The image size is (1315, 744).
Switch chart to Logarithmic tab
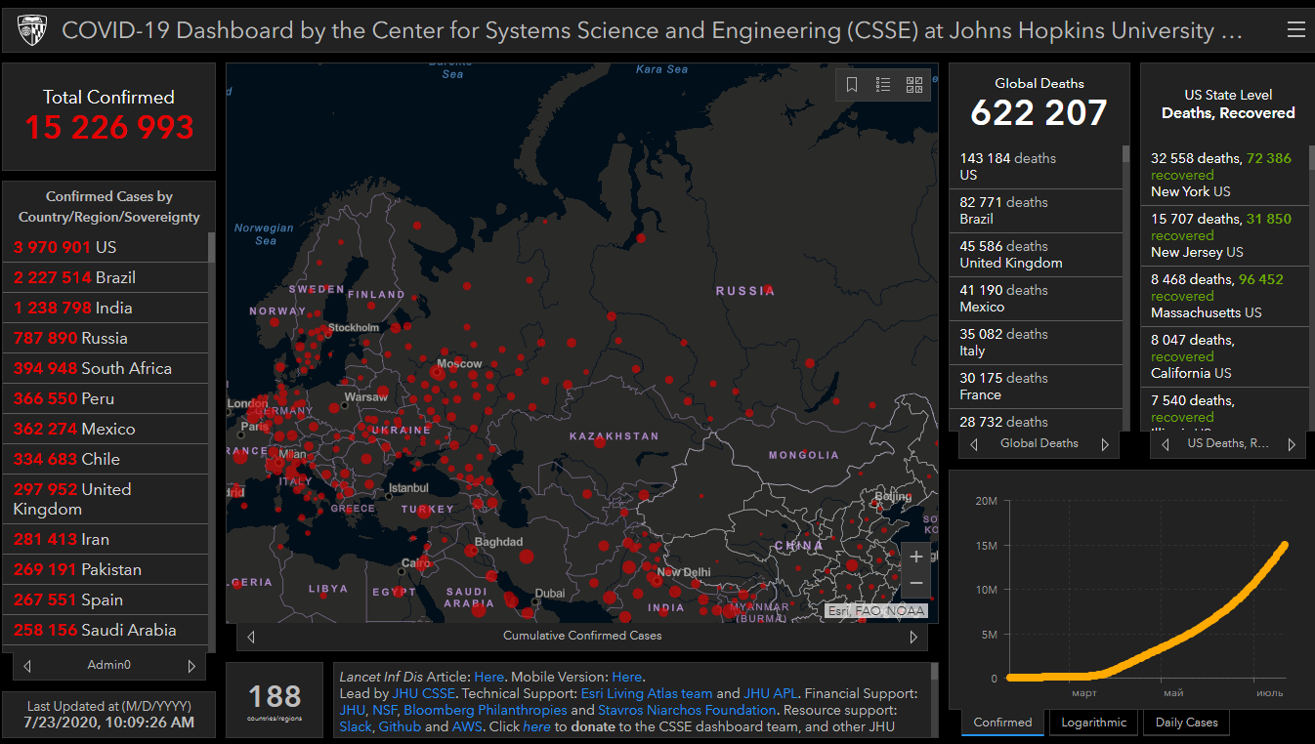click(x=1093, y=723)
